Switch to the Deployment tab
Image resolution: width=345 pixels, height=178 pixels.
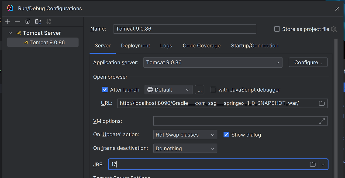pyautogui.click(x=136, y=46)
